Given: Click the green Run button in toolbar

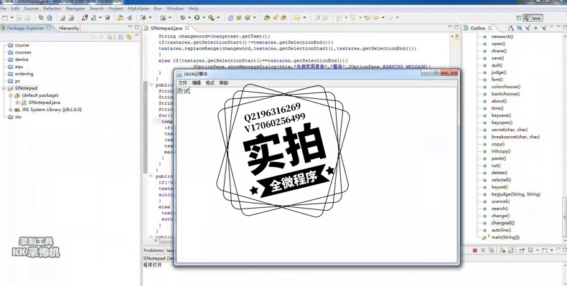Looking at the screenshot, I should [x=197, y=17].
